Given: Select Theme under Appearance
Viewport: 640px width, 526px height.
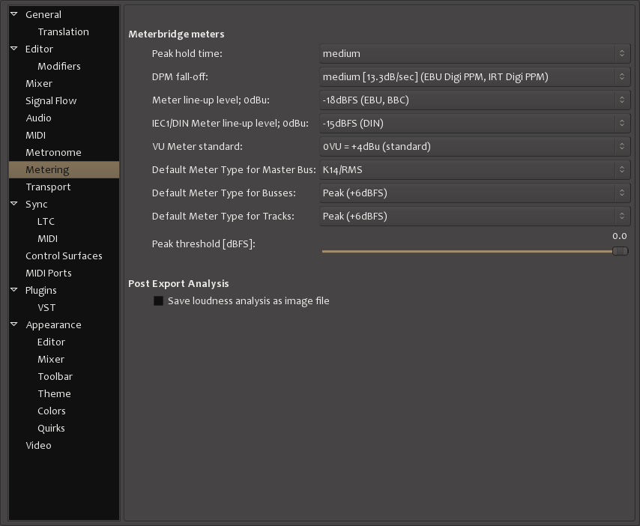Looking at the screenshot, I should click(54, 393).
